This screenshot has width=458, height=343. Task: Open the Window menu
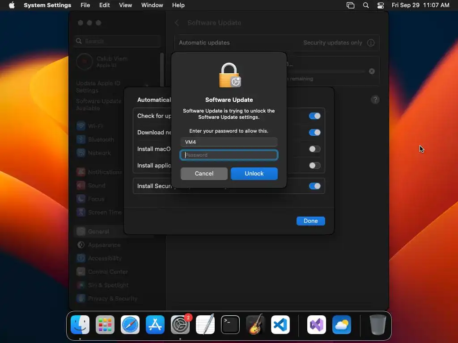tap(152, 5)
